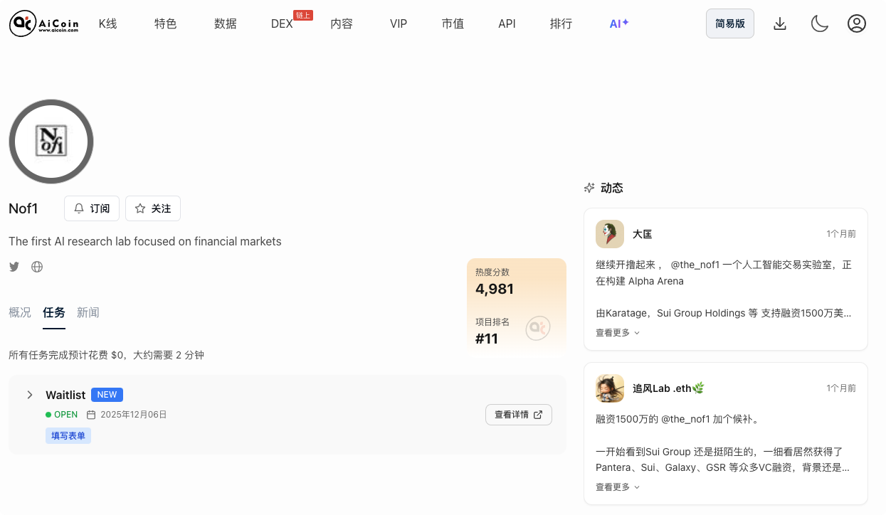
Task: Open the DEX menu item
Action: click(282, 23)
